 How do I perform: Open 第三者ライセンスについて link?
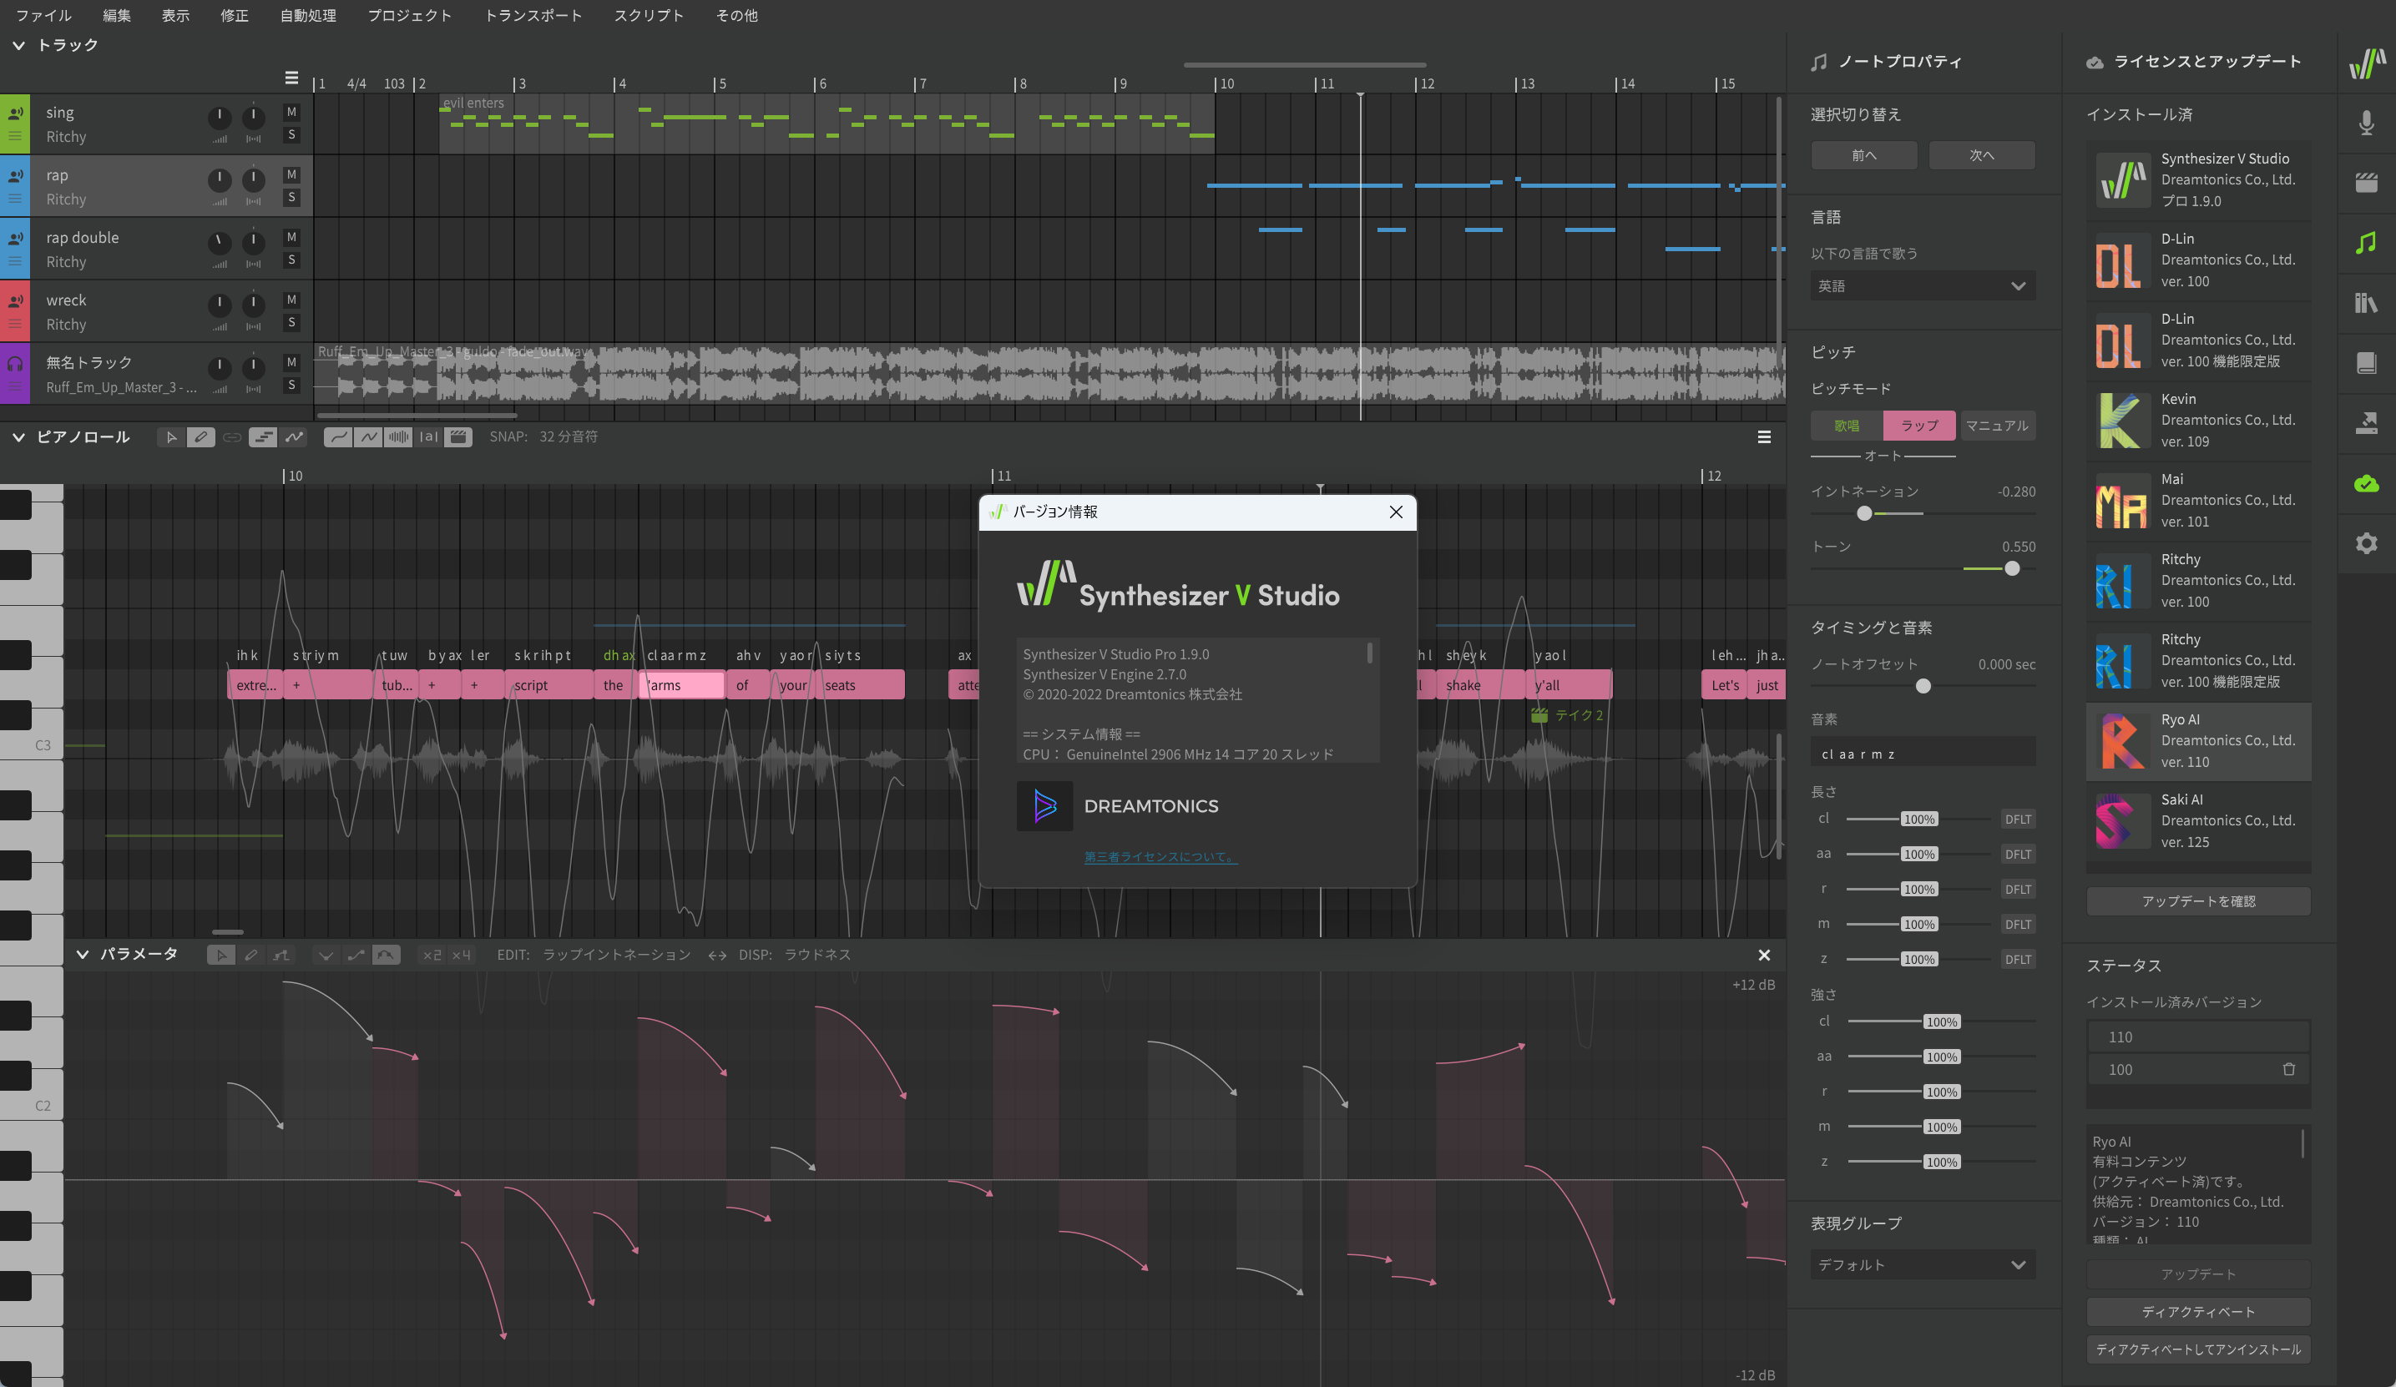click(x=1160, y=858)
